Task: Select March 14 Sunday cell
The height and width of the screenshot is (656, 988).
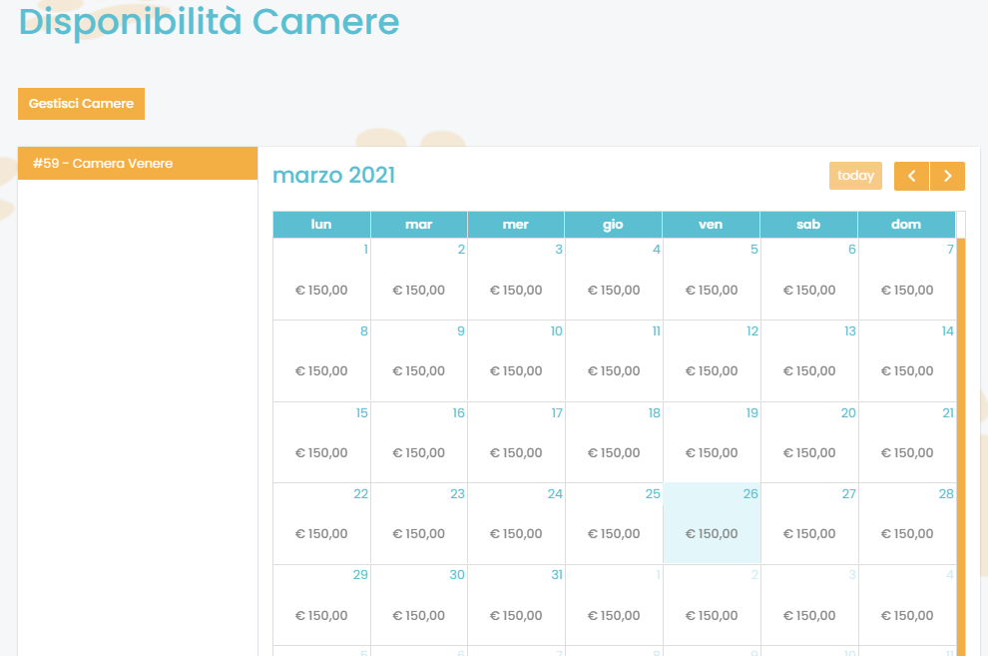Action: coord(906,360)
